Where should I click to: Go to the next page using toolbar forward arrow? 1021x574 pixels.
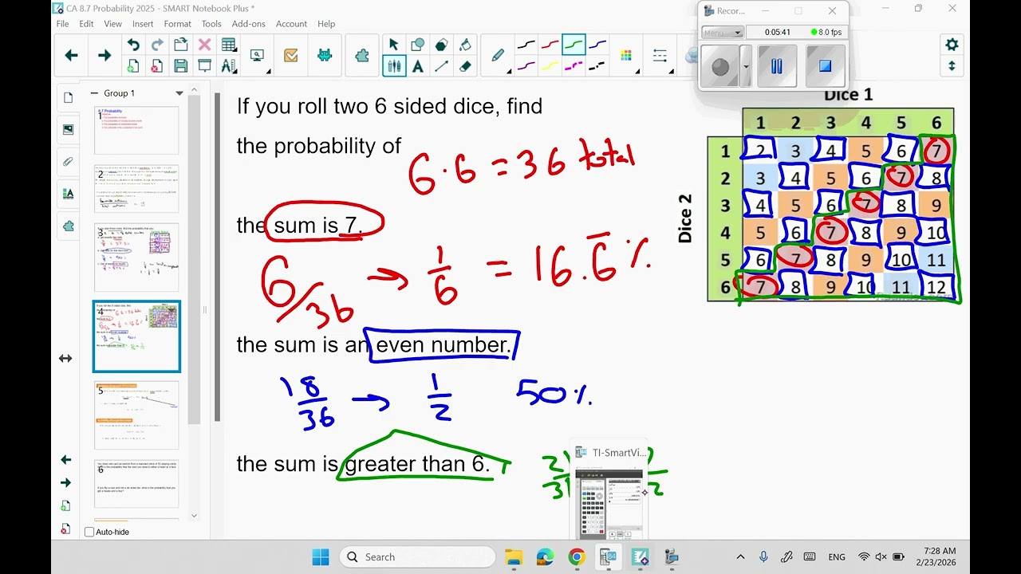(104, 55)
